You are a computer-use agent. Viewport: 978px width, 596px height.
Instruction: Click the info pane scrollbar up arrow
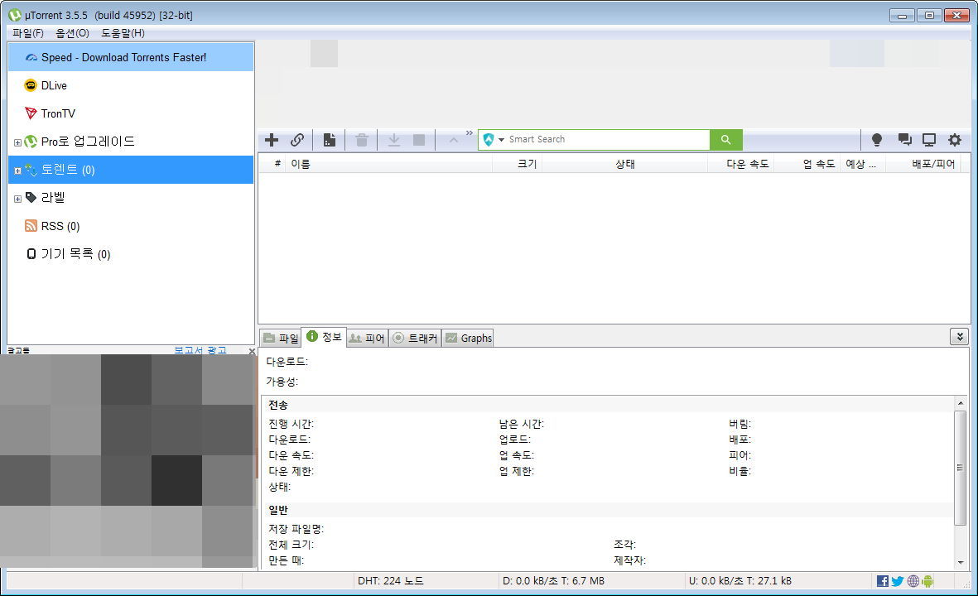pyautogui.click(x=961, y=403)
